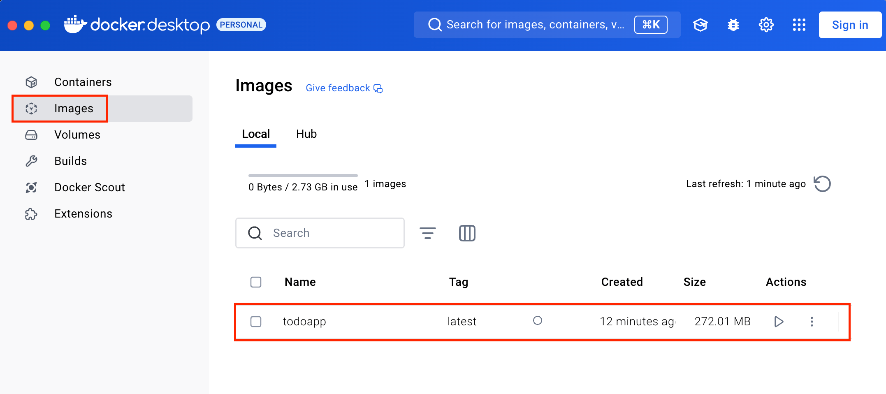Switch to the Local tab

pos(256,134)
